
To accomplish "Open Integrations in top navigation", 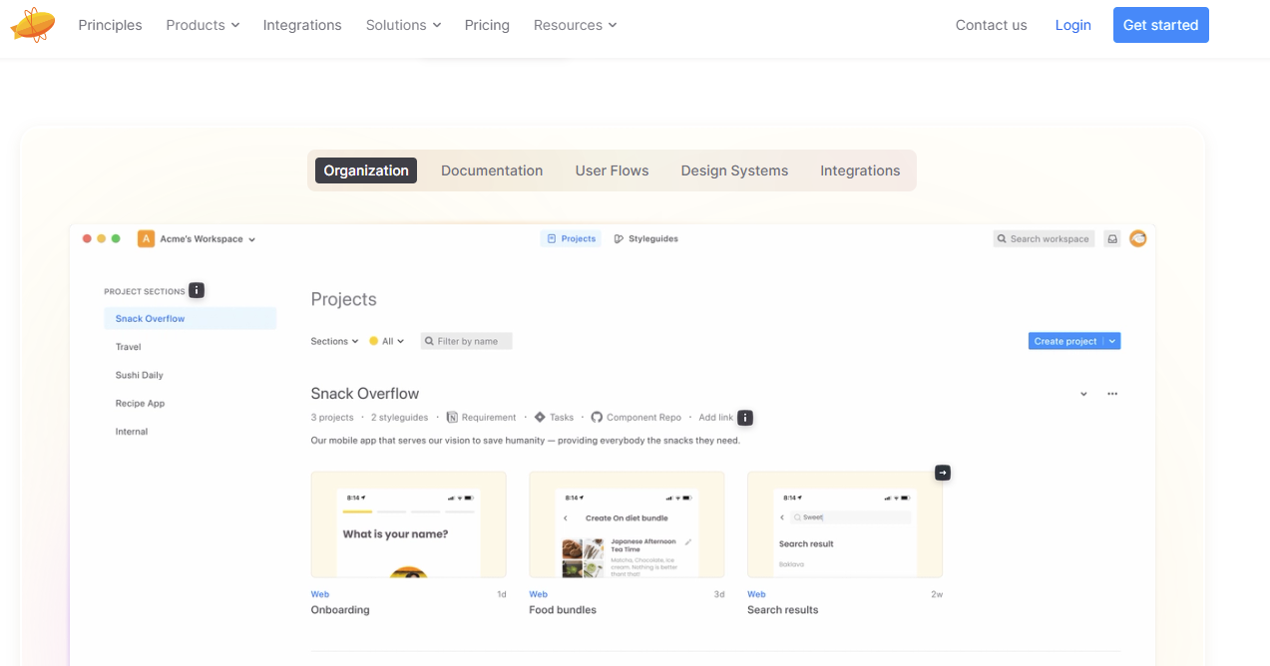I will coord(302,25).
